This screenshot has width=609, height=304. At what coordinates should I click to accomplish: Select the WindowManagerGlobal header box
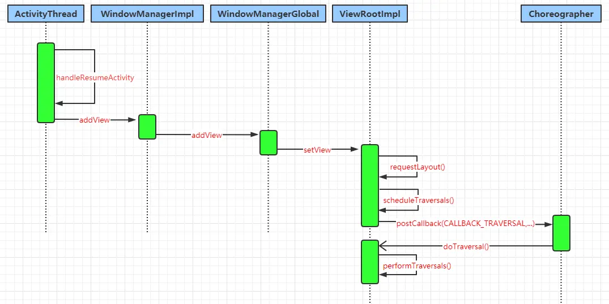(x=268, y=14)
